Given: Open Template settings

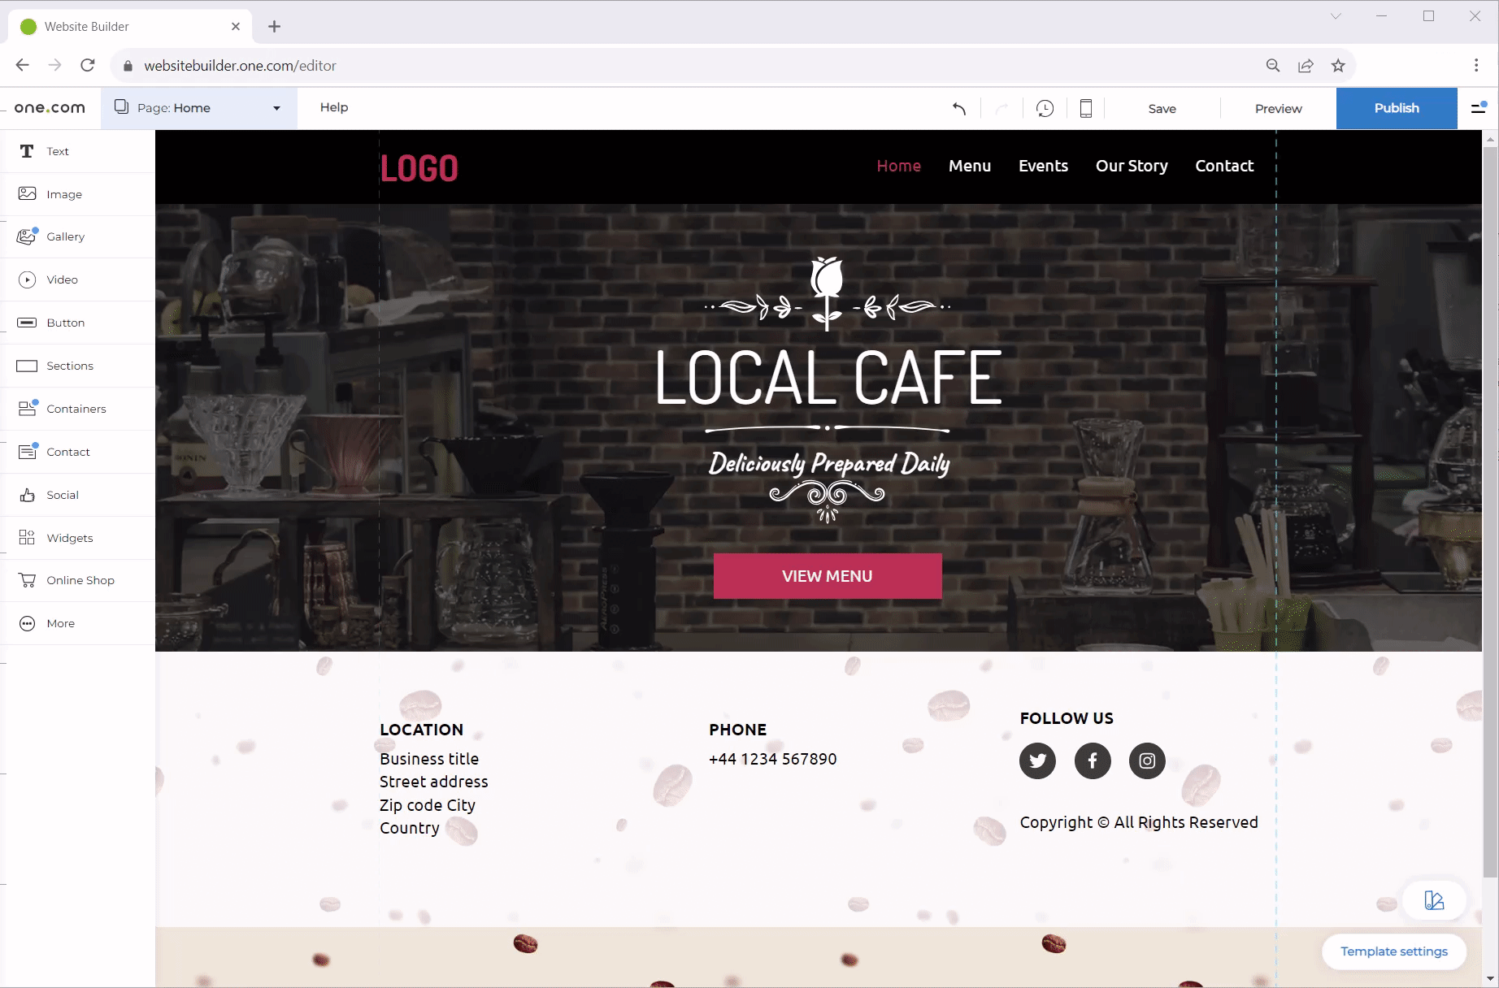Looking at the screenshot, I should pyautogui.click(x=1393, y=951).
